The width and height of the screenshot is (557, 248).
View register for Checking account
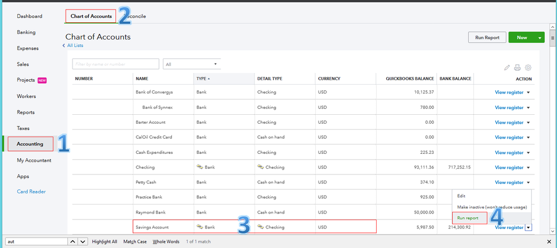509,167
